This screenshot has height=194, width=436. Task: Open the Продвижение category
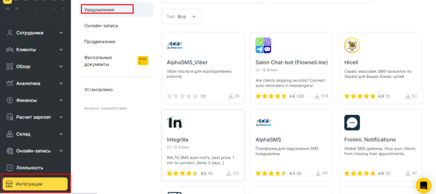(100, 42)
